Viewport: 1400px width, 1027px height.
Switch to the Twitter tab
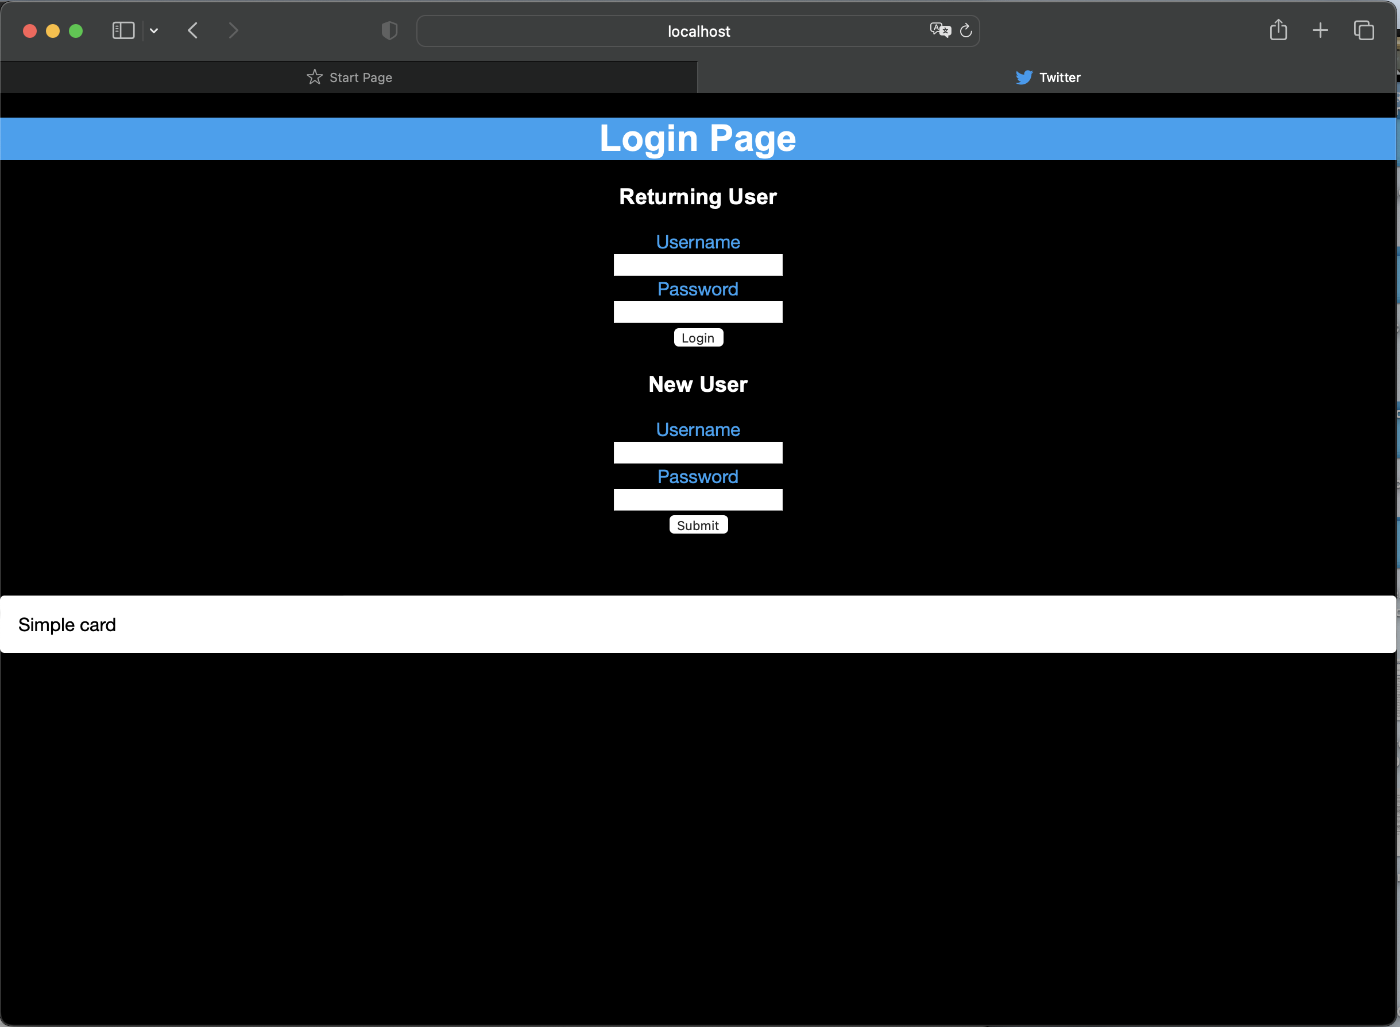point(1048,77)
